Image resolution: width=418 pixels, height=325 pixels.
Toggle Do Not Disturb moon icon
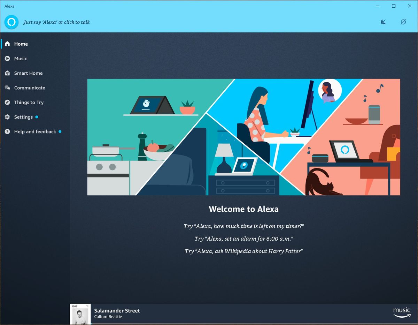[x=383, y=22]
